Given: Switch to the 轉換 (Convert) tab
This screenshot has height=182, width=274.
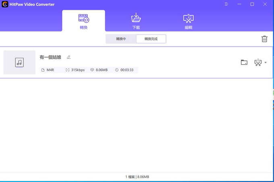Looking at the screenshot, I should click(x=83, y=21).
